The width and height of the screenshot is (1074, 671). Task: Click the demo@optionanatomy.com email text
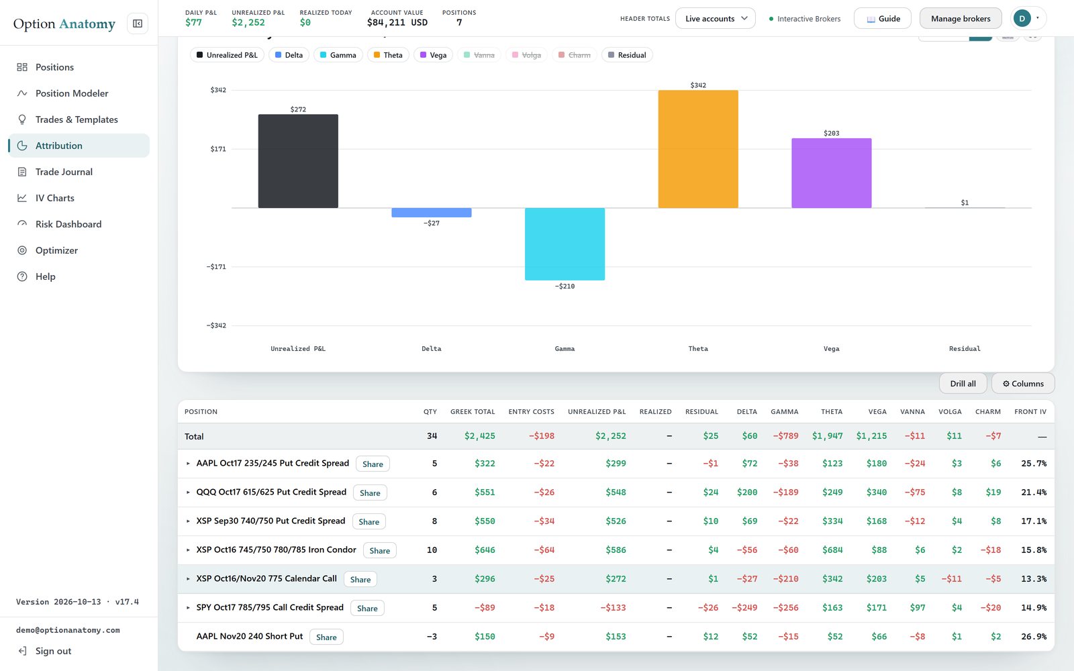(68, 631)
